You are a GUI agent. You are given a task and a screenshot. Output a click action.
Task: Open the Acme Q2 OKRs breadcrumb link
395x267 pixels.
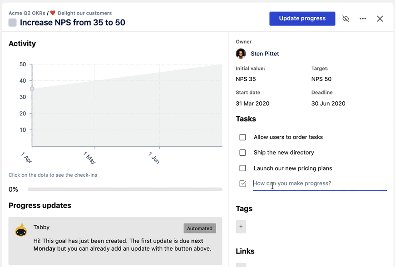point(27,13)
